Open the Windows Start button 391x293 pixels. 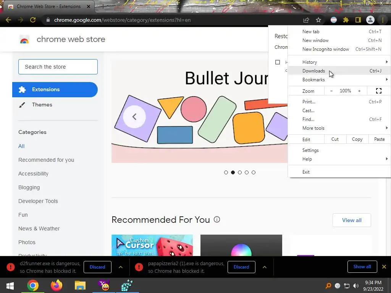point(10,286)
